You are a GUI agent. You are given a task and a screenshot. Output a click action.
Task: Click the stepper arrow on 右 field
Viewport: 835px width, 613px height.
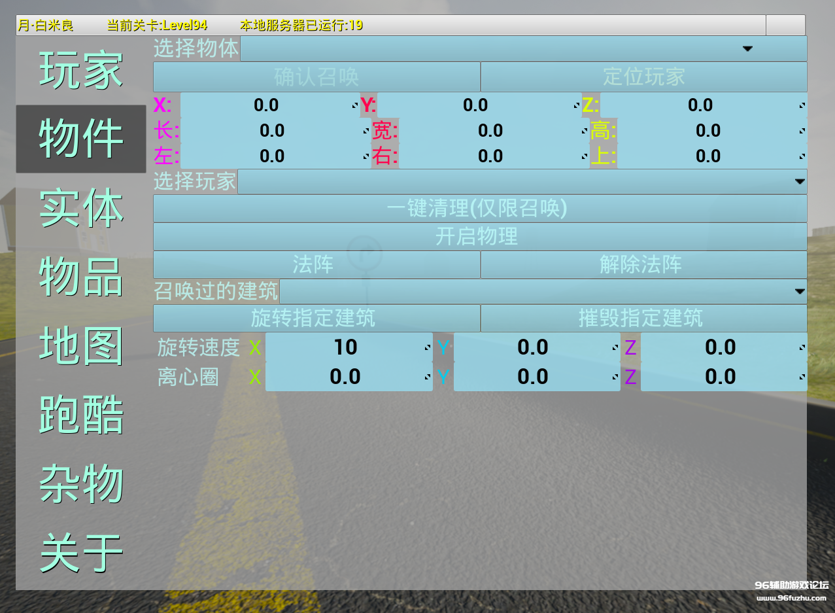click(x=585, y=156)
